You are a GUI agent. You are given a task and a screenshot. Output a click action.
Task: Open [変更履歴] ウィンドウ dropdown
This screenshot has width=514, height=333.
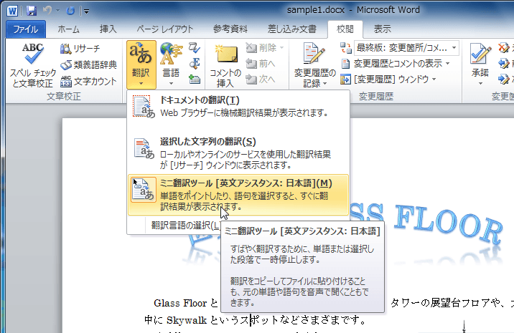pyautogui.click(x=388, y=79)
